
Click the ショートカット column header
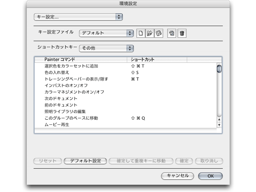(156, 60)
